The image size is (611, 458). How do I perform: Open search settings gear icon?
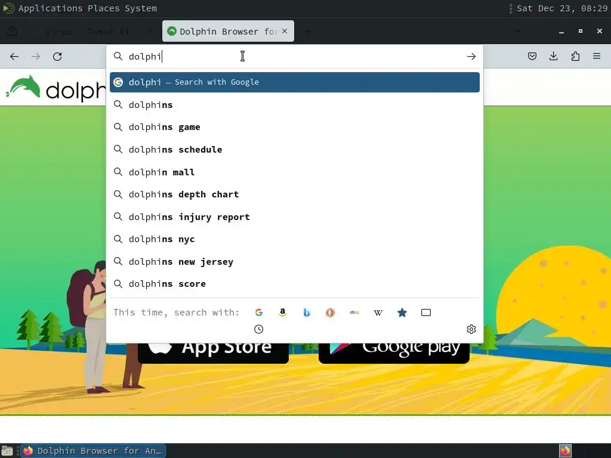[471, 329]
